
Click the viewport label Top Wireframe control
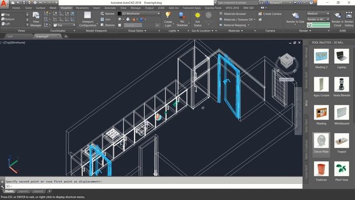coord(13,42)
